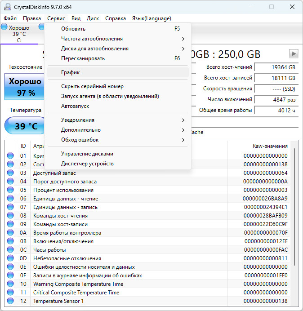Click the Всего хост-записей value 18111 GB
303x311 pixels.
point(276,78)
